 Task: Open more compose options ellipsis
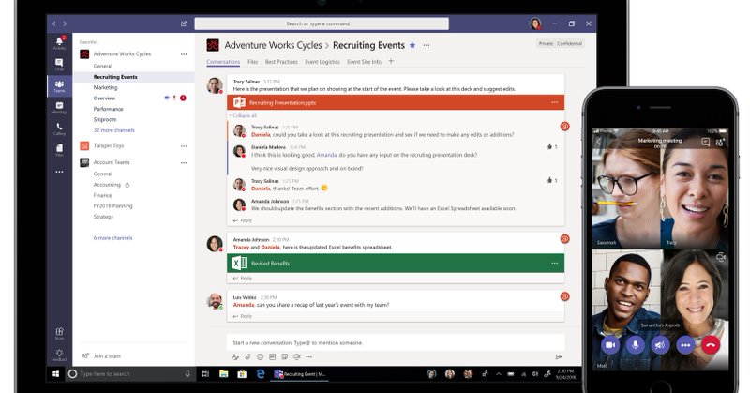(x=309, y=356)
